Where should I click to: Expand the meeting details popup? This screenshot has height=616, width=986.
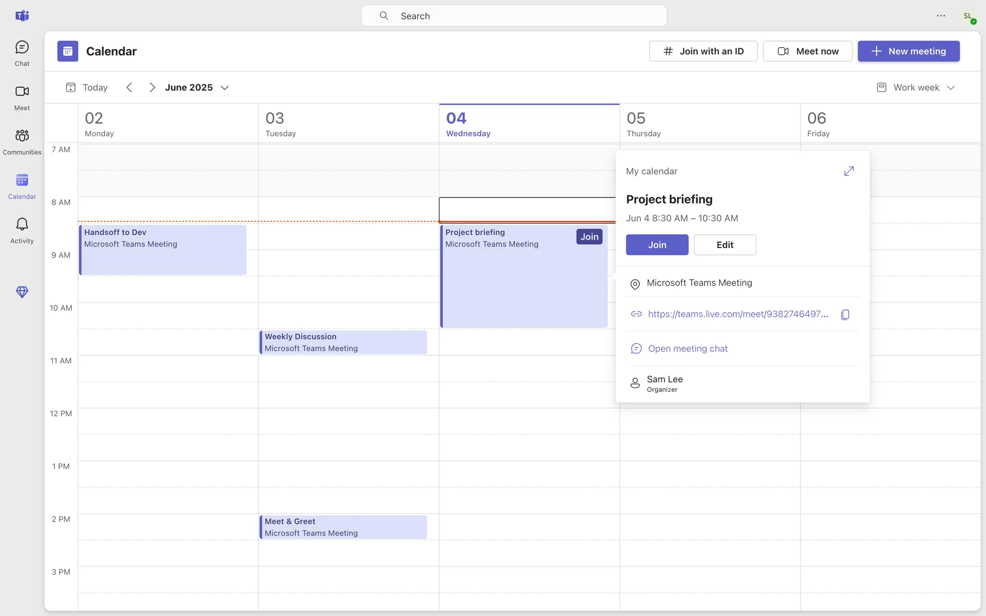(848, 171)
